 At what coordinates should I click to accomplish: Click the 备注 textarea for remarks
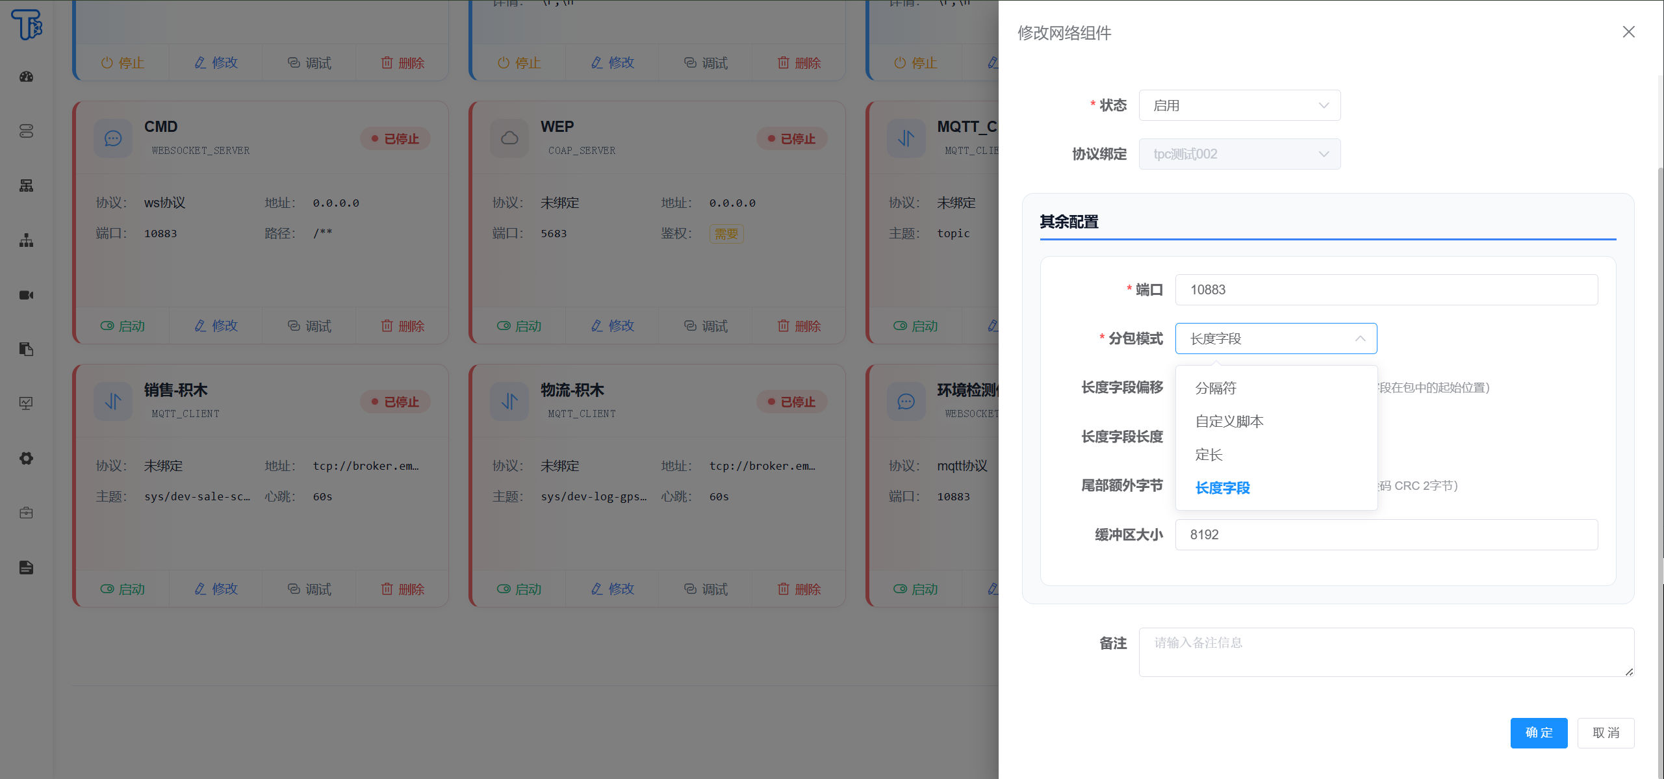1386,652
